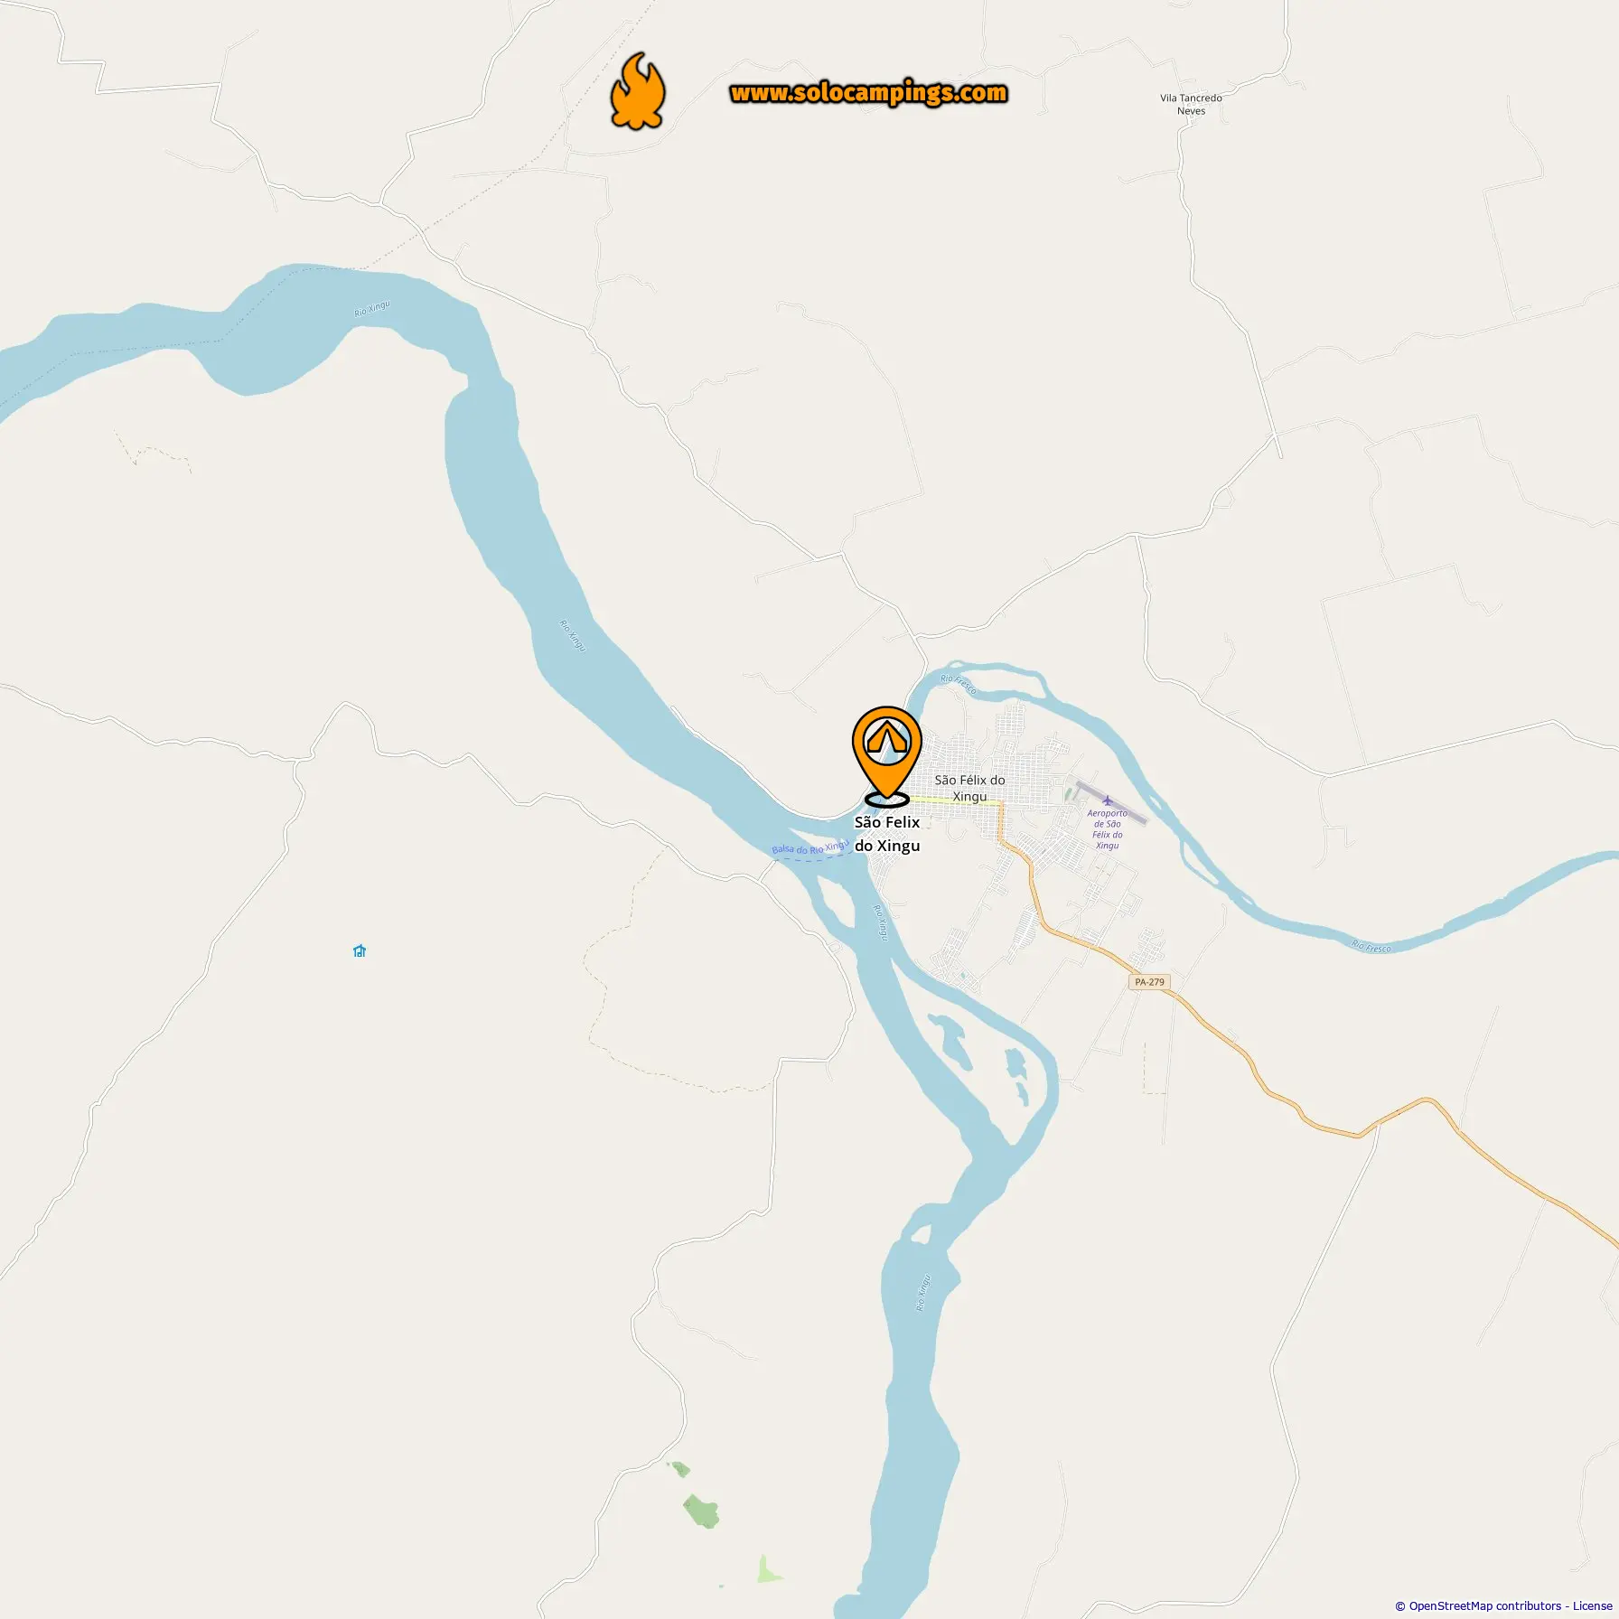Click the Vila Tancredo Neves label
Viewport: 1619px width, 1619px height.
(x=1191, y=104)
